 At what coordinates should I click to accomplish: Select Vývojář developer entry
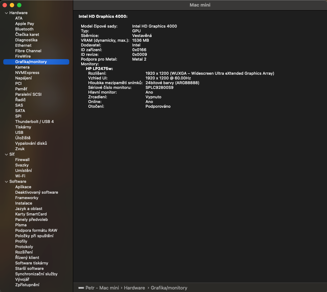tap(22, 279)
